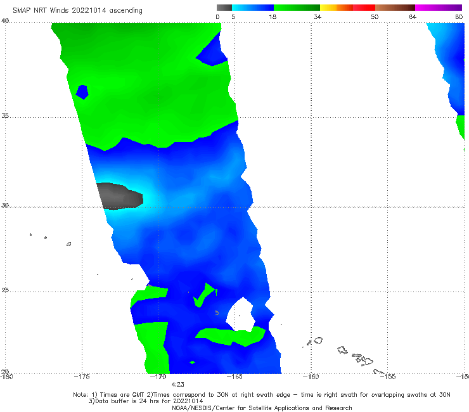Viewport: 469px width, 412px height.
Task: Pick the cyan-to-blue segment of the colorbar
Action: tap(253, 8)
